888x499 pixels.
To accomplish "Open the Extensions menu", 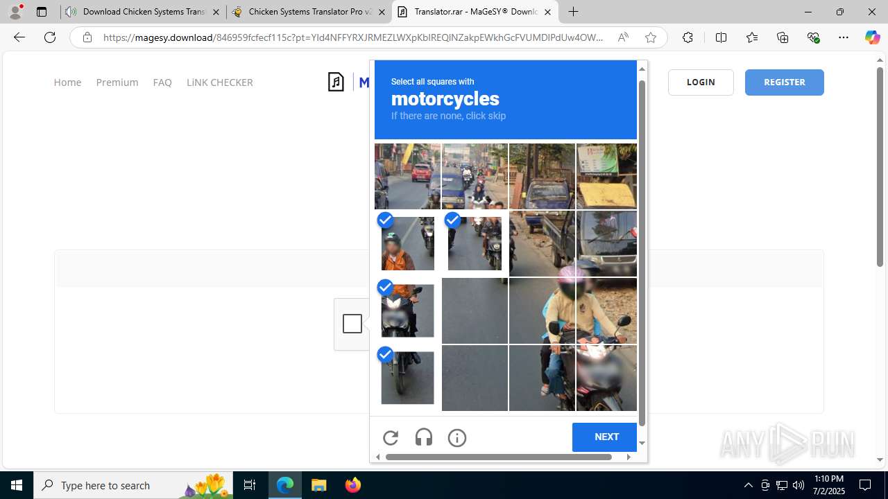I will [x=688, y=37].
